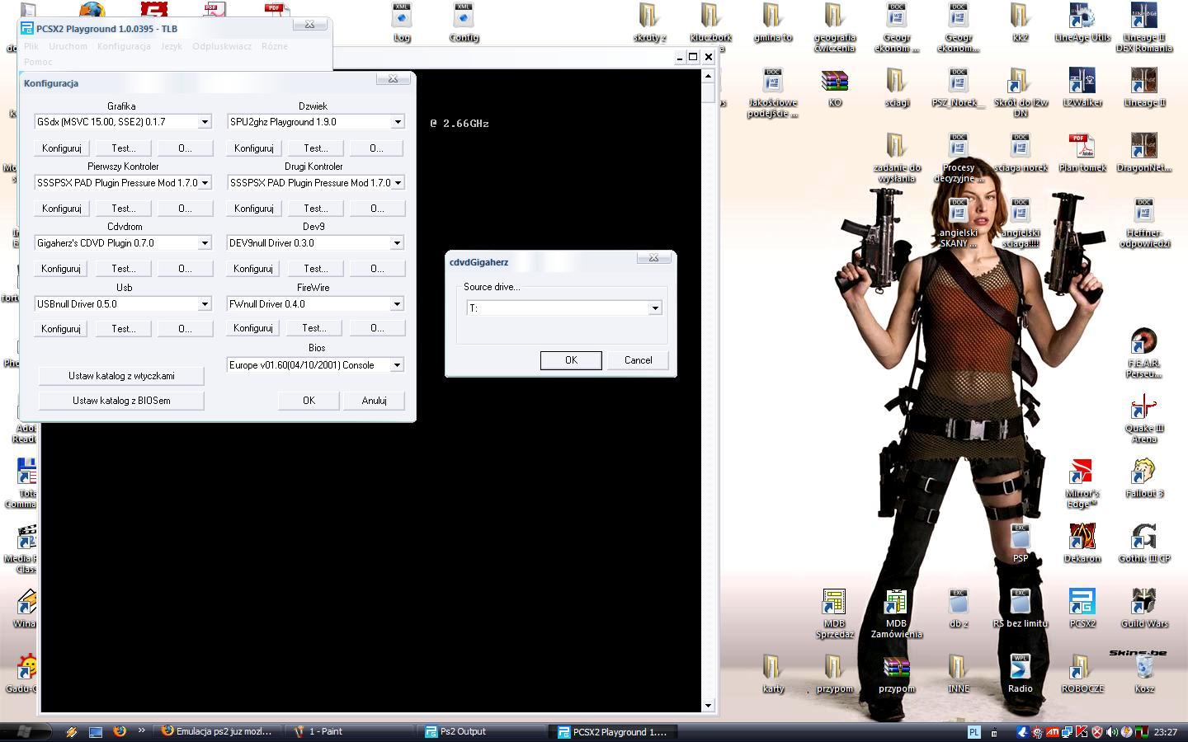Click the Ps2 Output scrollbar up arrow
The image size is (1188, 742).
pos(708,76)
